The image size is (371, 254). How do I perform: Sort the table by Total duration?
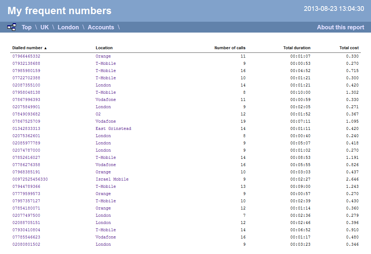(x=296, y=48)
